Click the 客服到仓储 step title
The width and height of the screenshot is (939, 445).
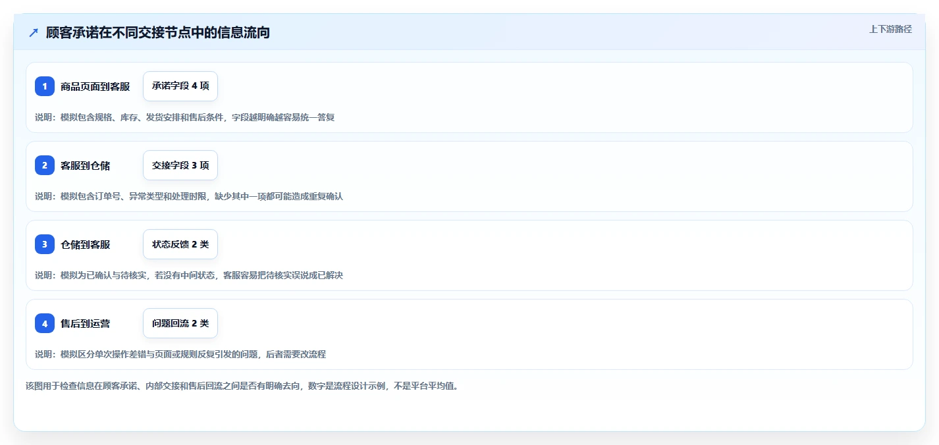[x=86, y=165]
